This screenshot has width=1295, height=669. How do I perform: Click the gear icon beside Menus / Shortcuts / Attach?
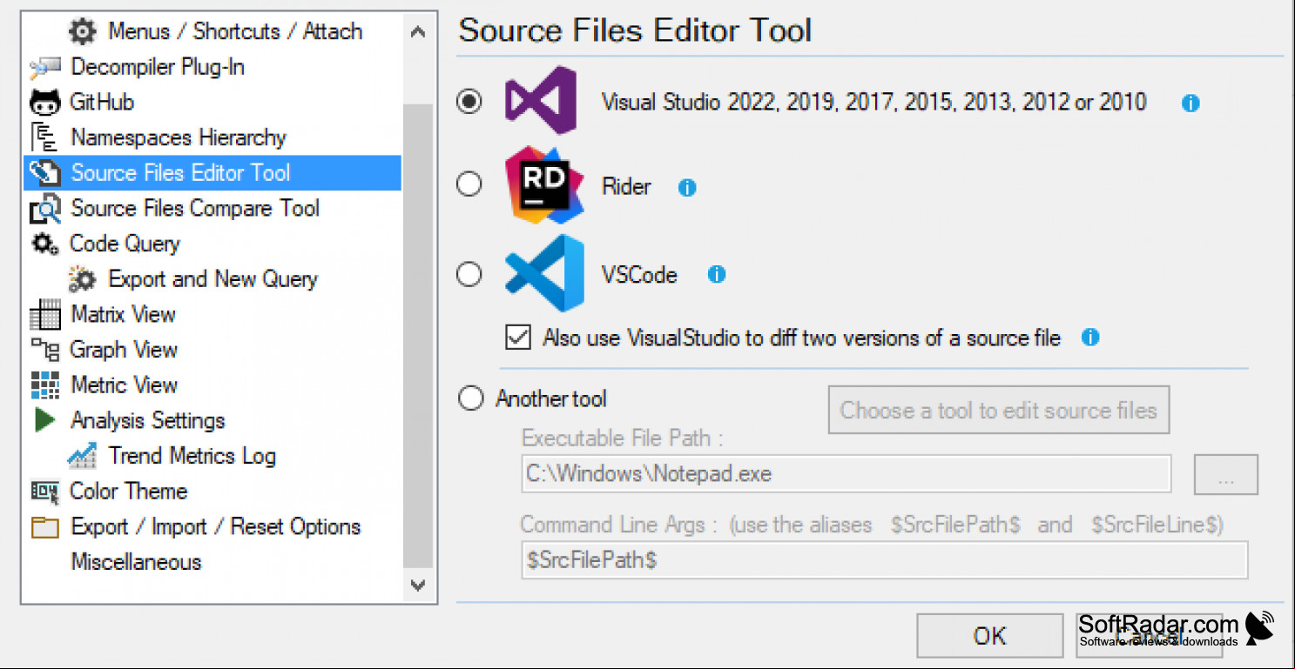tap(82, 32)
